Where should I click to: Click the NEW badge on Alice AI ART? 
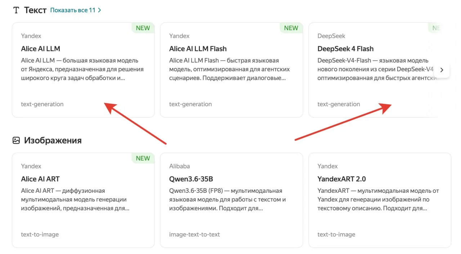[143, 158]
